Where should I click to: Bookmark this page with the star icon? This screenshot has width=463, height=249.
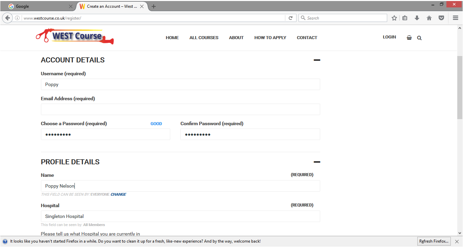tap(394, 18)
